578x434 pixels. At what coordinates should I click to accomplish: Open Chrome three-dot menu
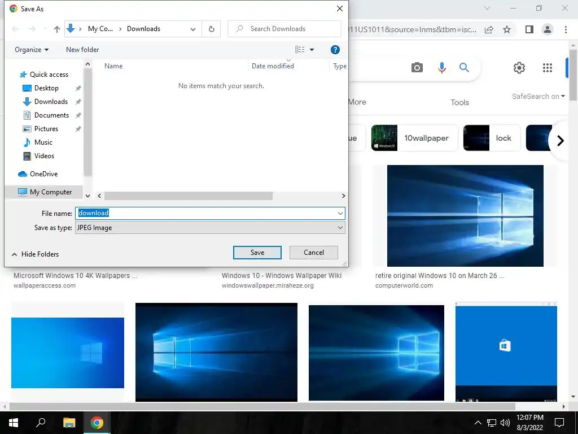point(566,29)
